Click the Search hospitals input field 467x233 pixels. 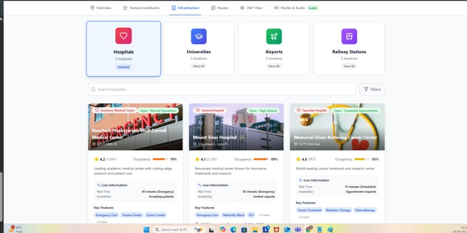[x=221, y=89]
